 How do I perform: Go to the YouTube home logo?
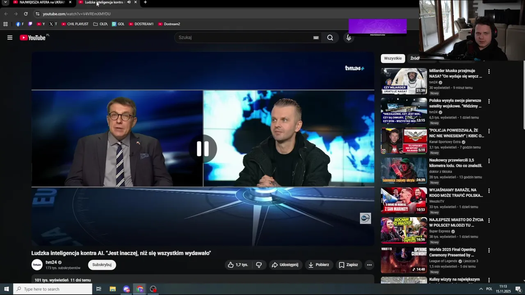pyautogui.click(x=33, y=38)
